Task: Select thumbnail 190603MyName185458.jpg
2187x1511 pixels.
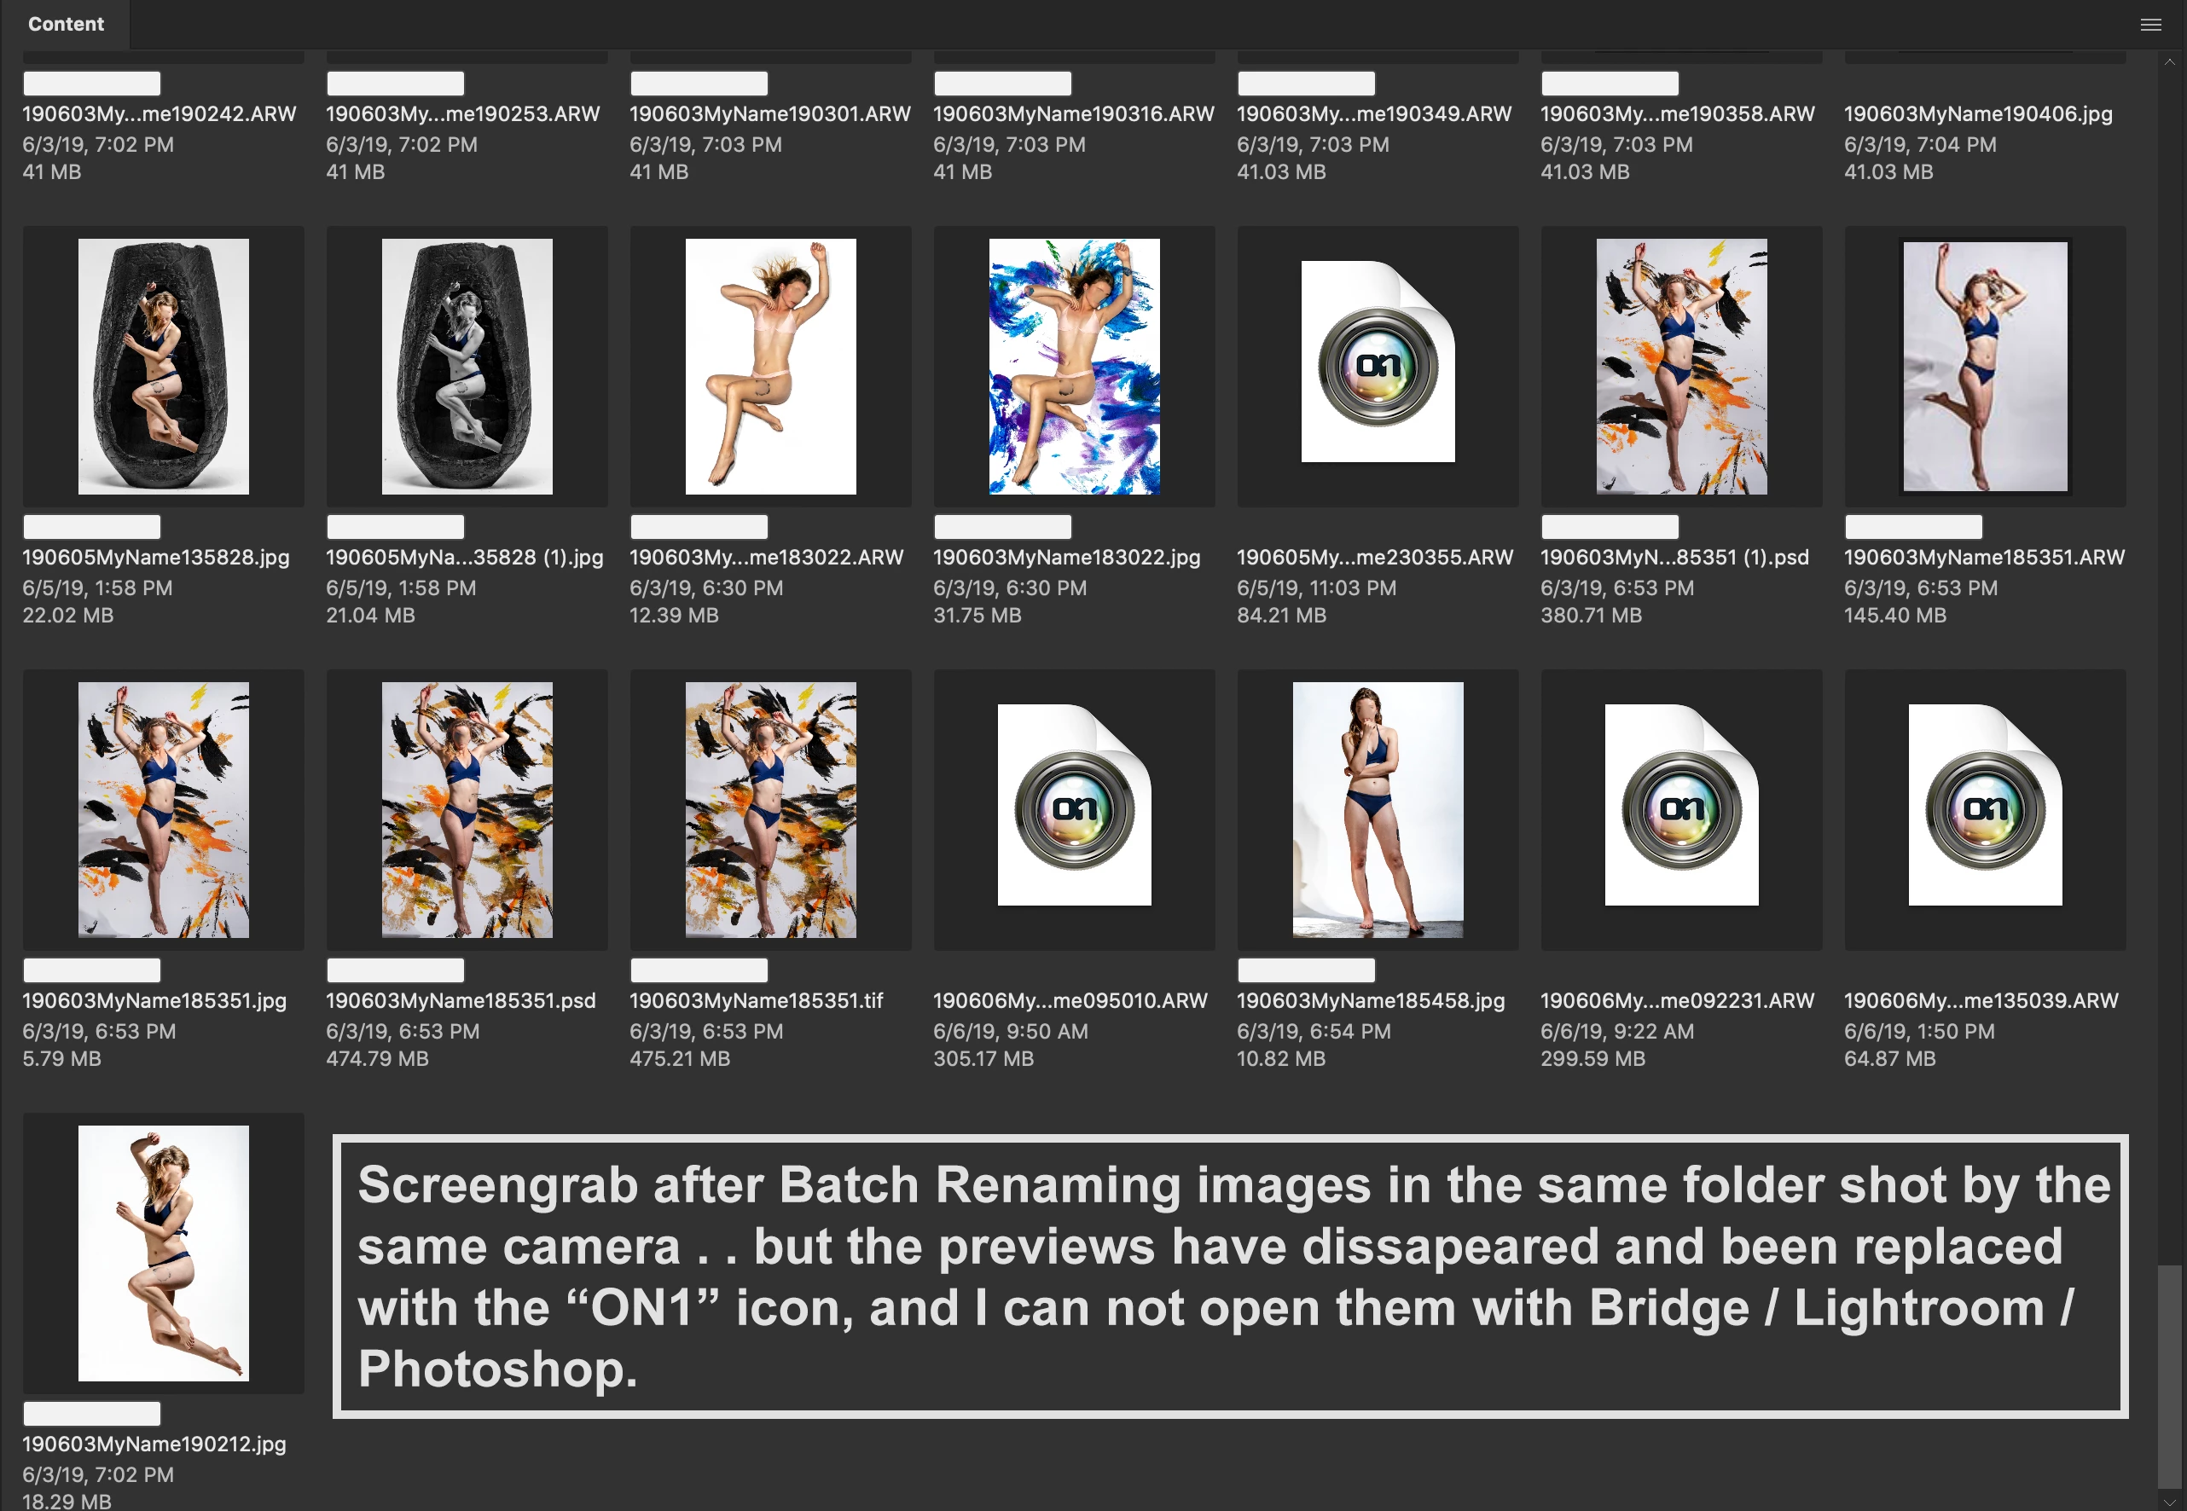Action: (1378, 809)
